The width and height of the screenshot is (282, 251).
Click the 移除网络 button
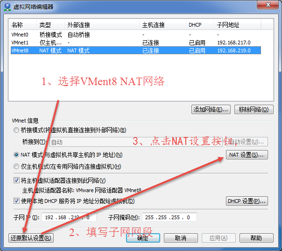click(254, 109)
